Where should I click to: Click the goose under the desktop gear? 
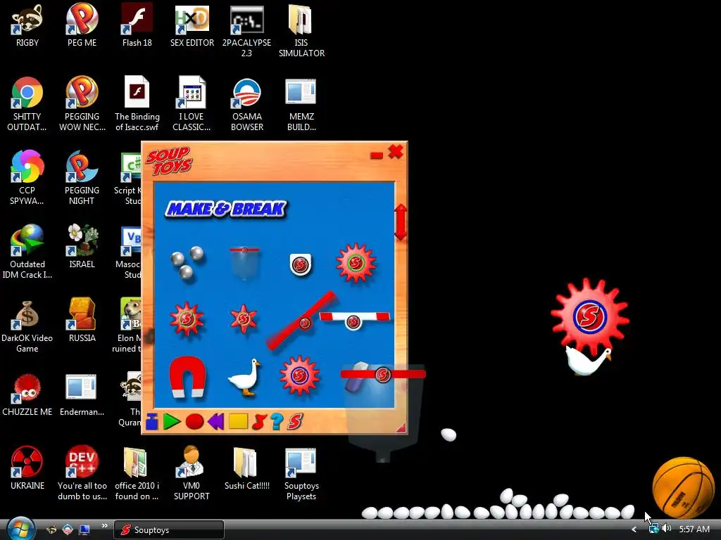click(589, 361)
